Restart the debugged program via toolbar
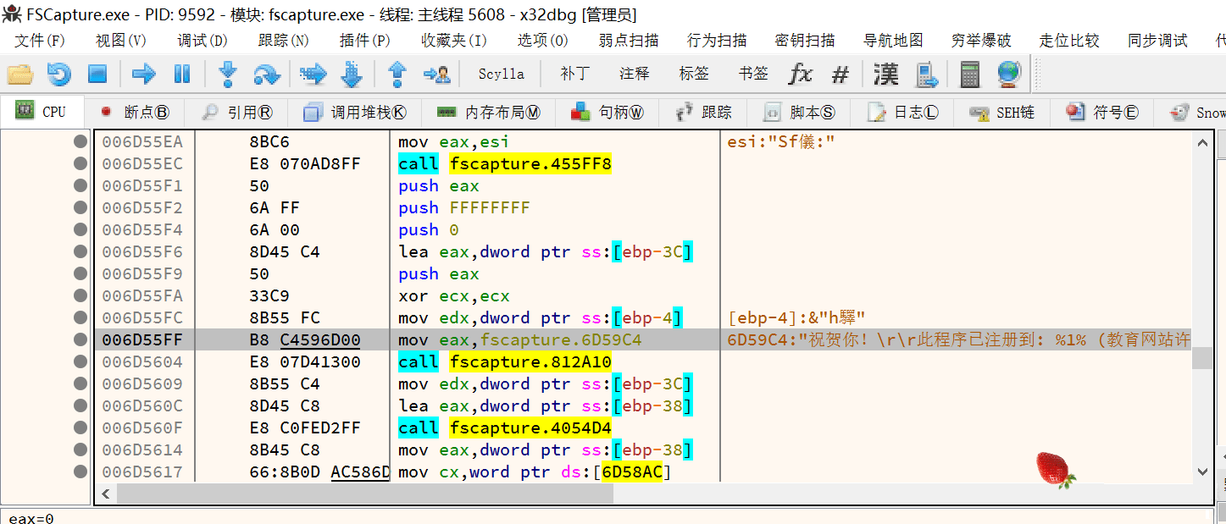 coord(58,74)
